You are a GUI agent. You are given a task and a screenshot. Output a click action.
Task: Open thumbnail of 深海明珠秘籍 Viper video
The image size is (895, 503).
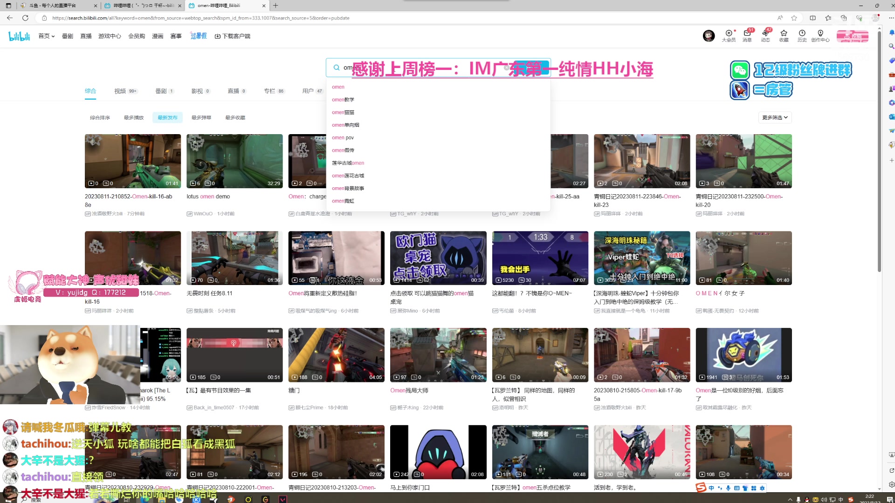click(642, 258)
